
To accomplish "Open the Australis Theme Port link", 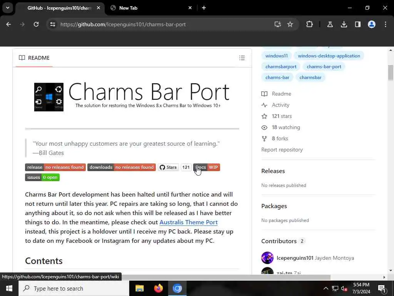I will [x=189, y=222].
